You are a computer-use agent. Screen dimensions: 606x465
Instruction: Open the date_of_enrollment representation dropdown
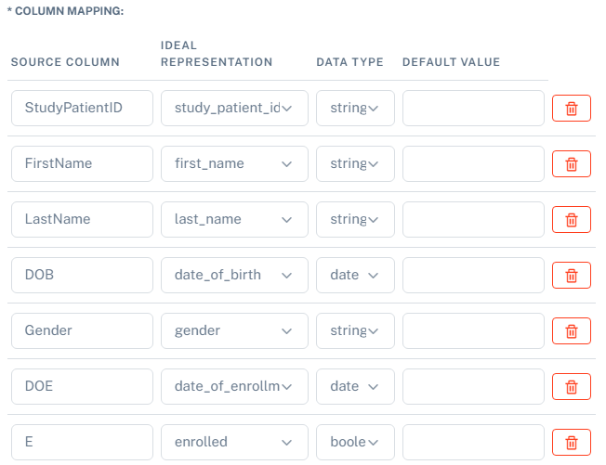[234, 386]
